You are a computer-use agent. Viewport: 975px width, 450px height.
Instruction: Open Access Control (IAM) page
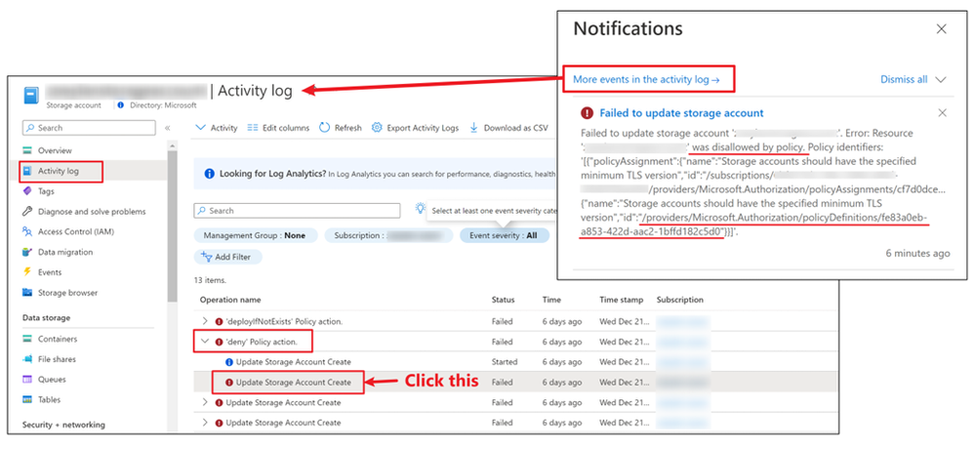pos(76,232)
